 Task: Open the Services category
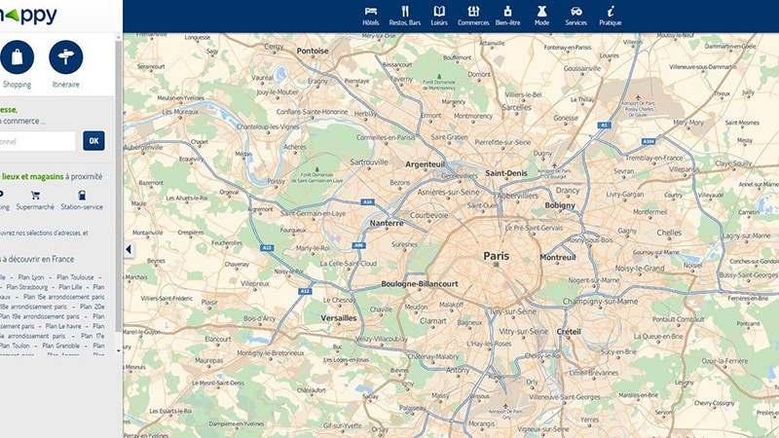(575, 16)
